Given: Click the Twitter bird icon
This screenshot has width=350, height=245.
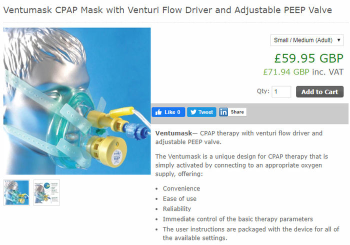Looking at the screenshot, I should [193, 112].
